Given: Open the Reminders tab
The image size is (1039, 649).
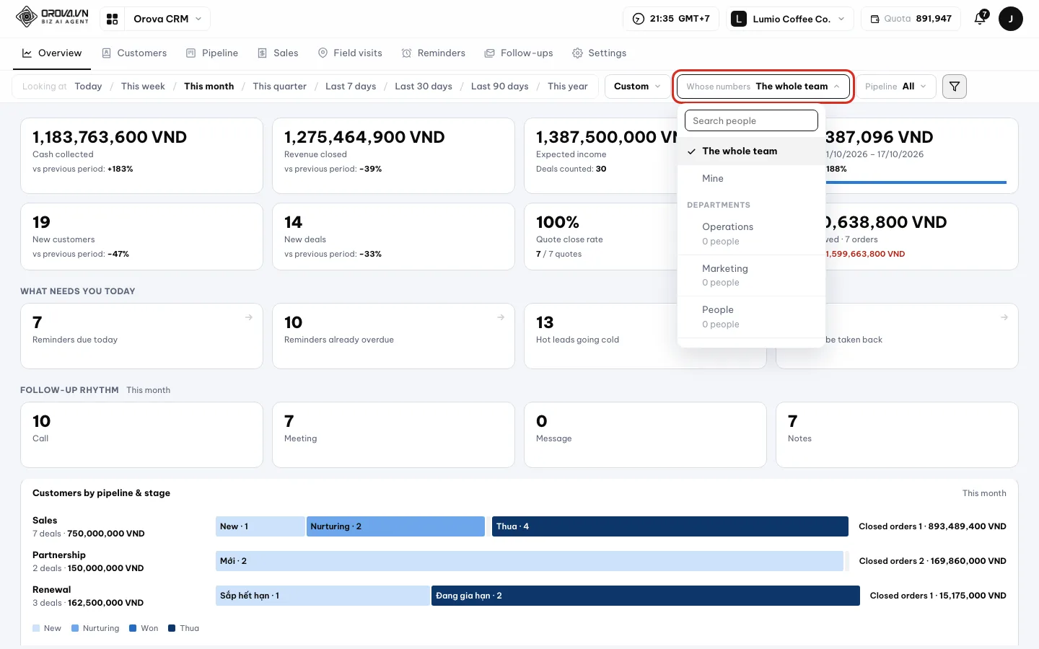Looking at the screenshot, I should [x=434, y=53].
